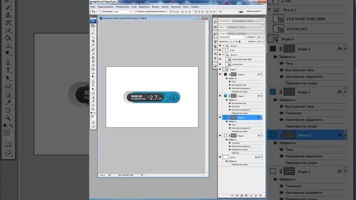Open the Справка menu
The height and width of the screenshot is (200, 356).
coord(195,7)
